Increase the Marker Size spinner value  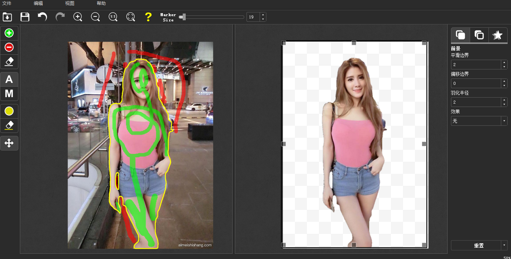point(263,15)
